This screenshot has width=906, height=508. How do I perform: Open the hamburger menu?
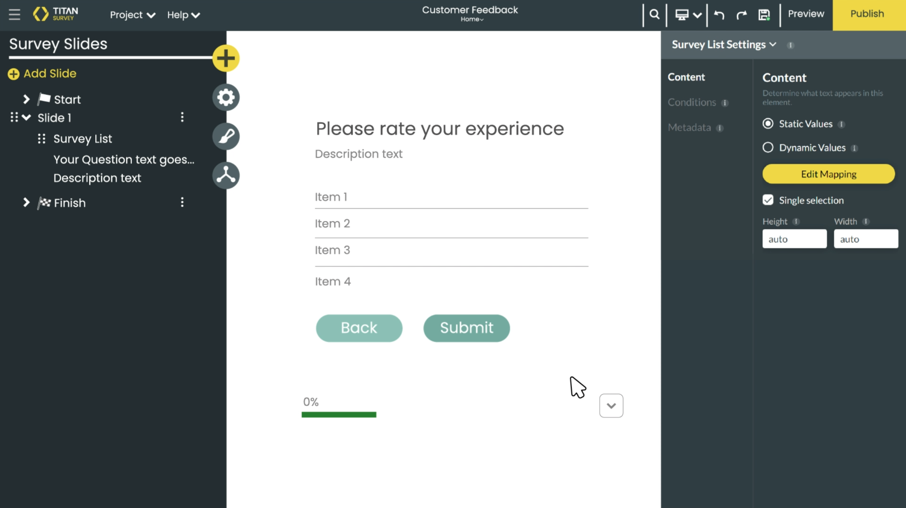point(14,14)
